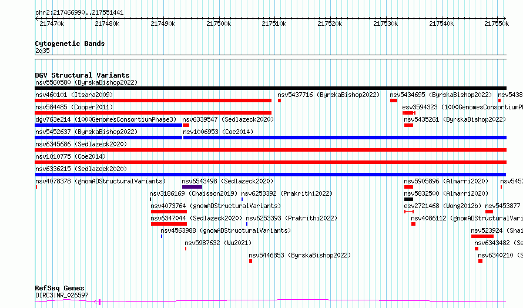The image size is (523, 308).
Task: Open the nsv5453877 variant label
Action: pos(502,206)
